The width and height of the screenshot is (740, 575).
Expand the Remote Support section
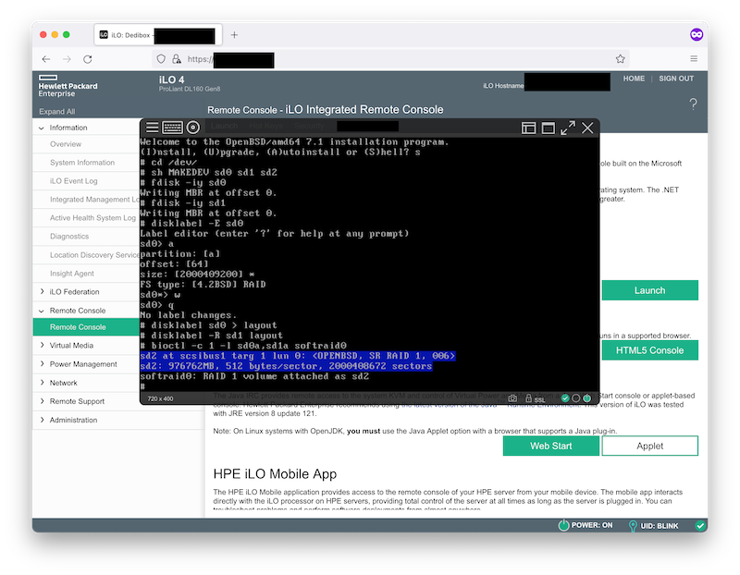point(42,401)
